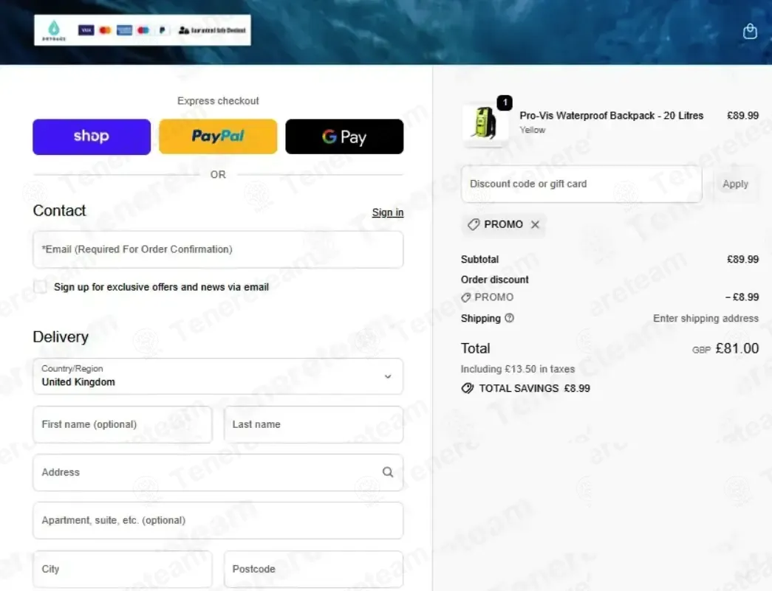The height and width of the screenshot is (591, 772).
Task: Tick the exclusive offers email signup checkbox
Action: coord(41,287)
